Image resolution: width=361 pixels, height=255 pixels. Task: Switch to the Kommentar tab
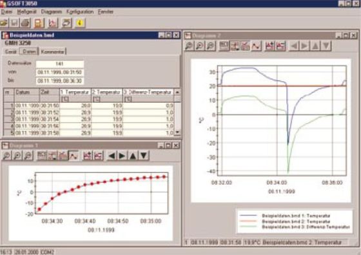(x=52, y=52)
